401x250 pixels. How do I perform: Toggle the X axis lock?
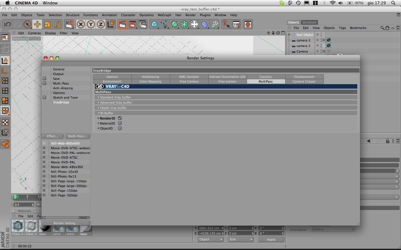tap(81, 24)
